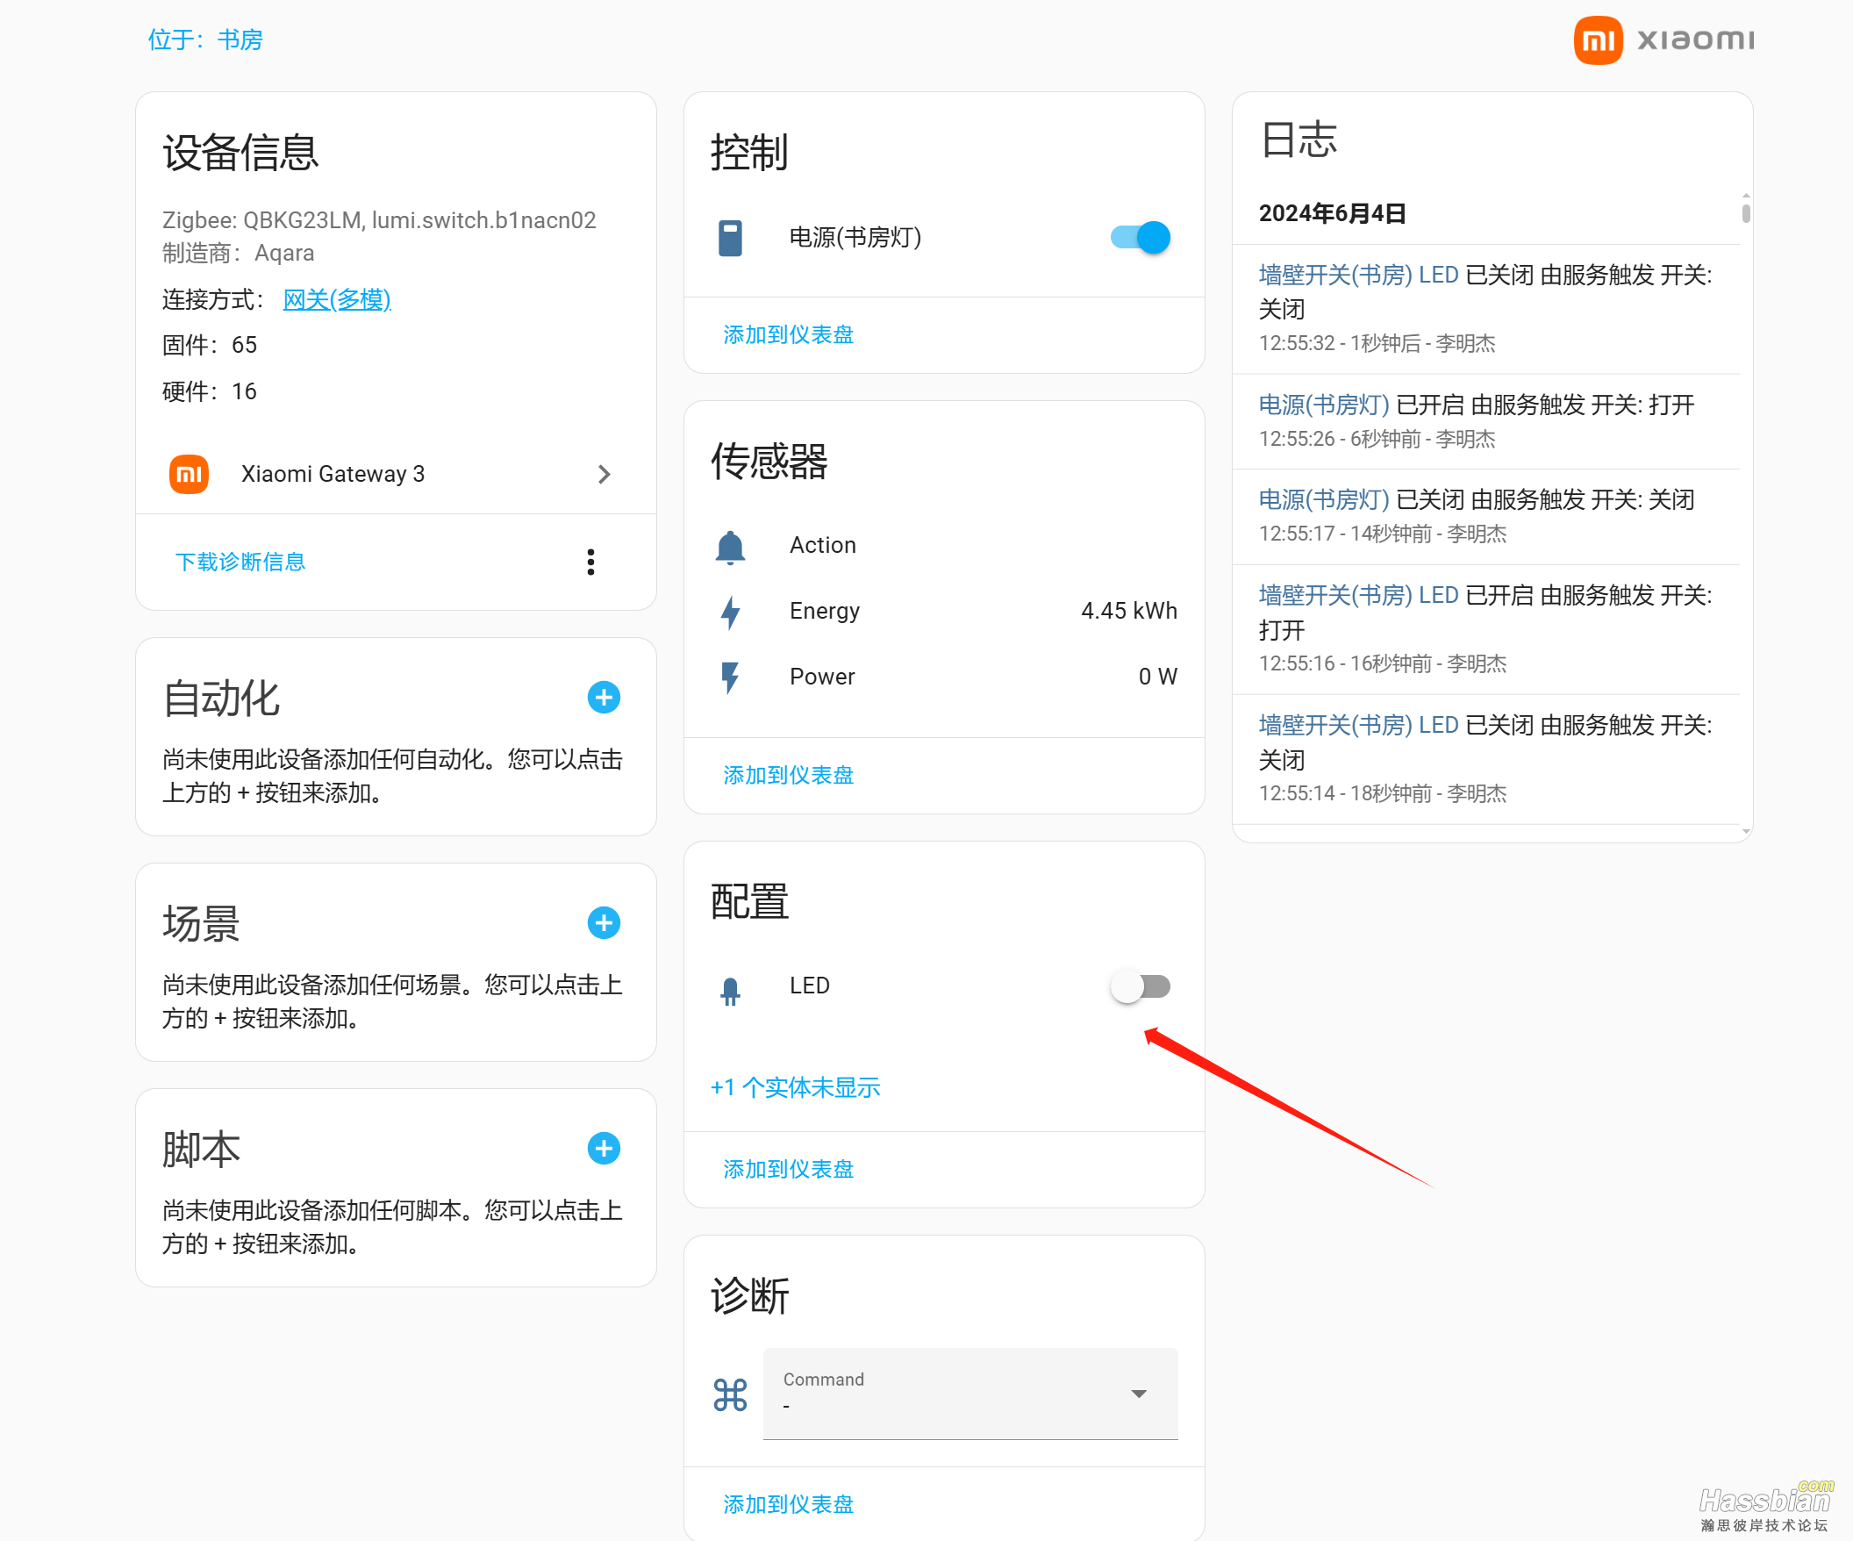1853x1541 pixels.
Task: Add an automation with the plus button
Action: tap(604, 698)
